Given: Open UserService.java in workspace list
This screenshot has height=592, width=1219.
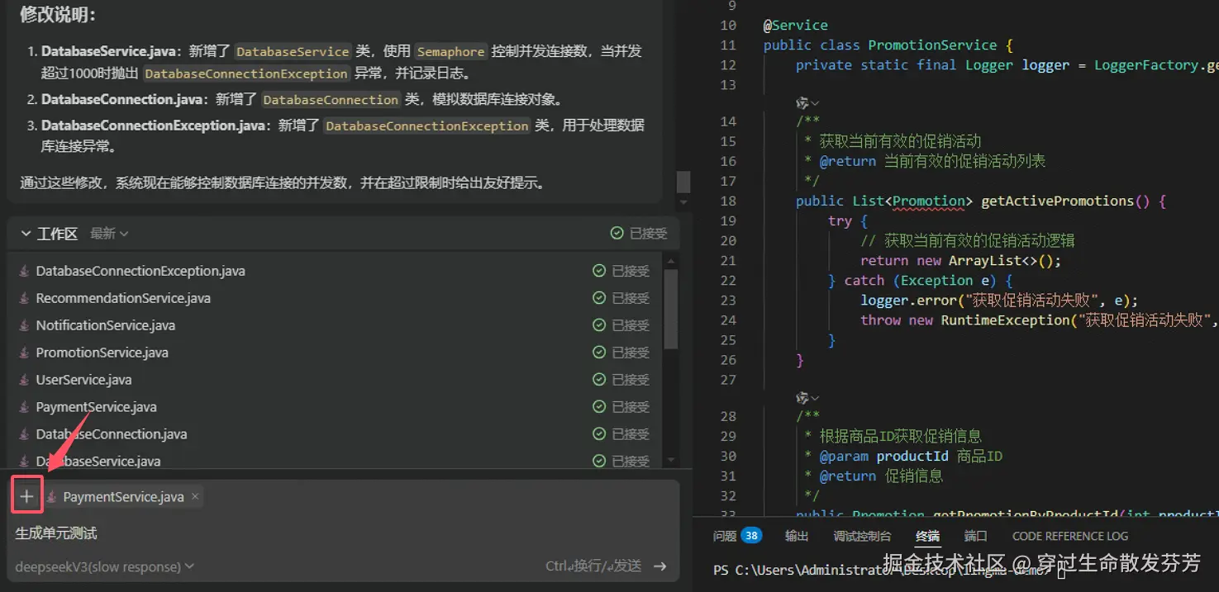Looking at the screenshot, I should pyautogui.click(x=83, y=380).
